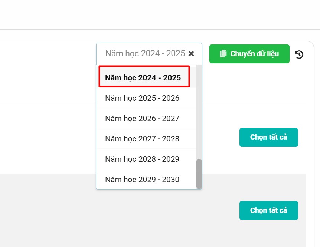The width and height of the screenshot is (320, 247).
Task: Click the year list's scrollbar thumb
Action: [x=199, y=173]
